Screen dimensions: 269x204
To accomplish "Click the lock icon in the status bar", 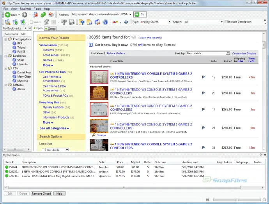I will (x=264, y=200).
